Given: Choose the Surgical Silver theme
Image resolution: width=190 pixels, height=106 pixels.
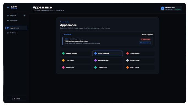Looking at the screenshot, I should 140,60.
